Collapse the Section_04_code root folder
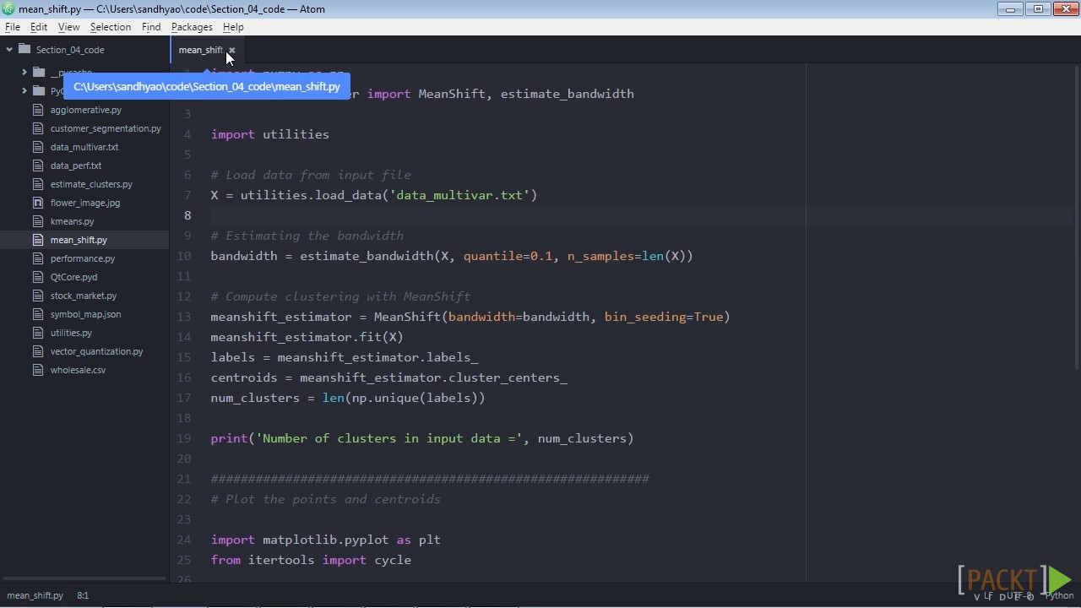Image resolution: width=1081 pixels, height=608 pixels. coord(9,50)
